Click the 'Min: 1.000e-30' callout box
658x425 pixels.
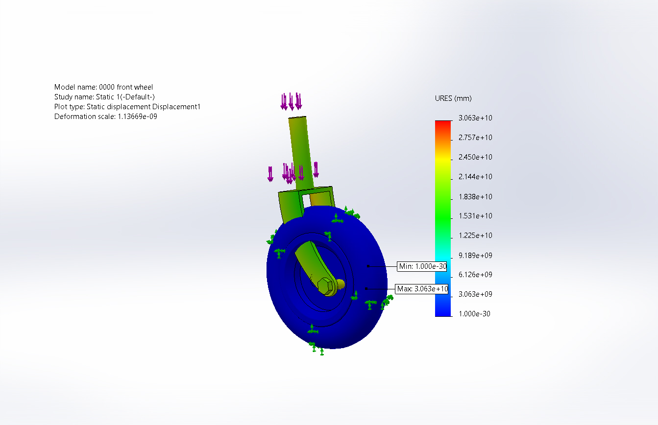tap(422, 266)
